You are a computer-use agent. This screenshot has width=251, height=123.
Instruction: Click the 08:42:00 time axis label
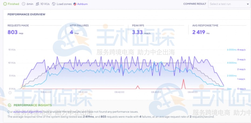pyautogui.click(x=119, y=92)
